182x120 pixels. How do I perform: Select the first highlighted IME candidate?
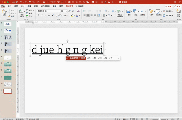76,58
